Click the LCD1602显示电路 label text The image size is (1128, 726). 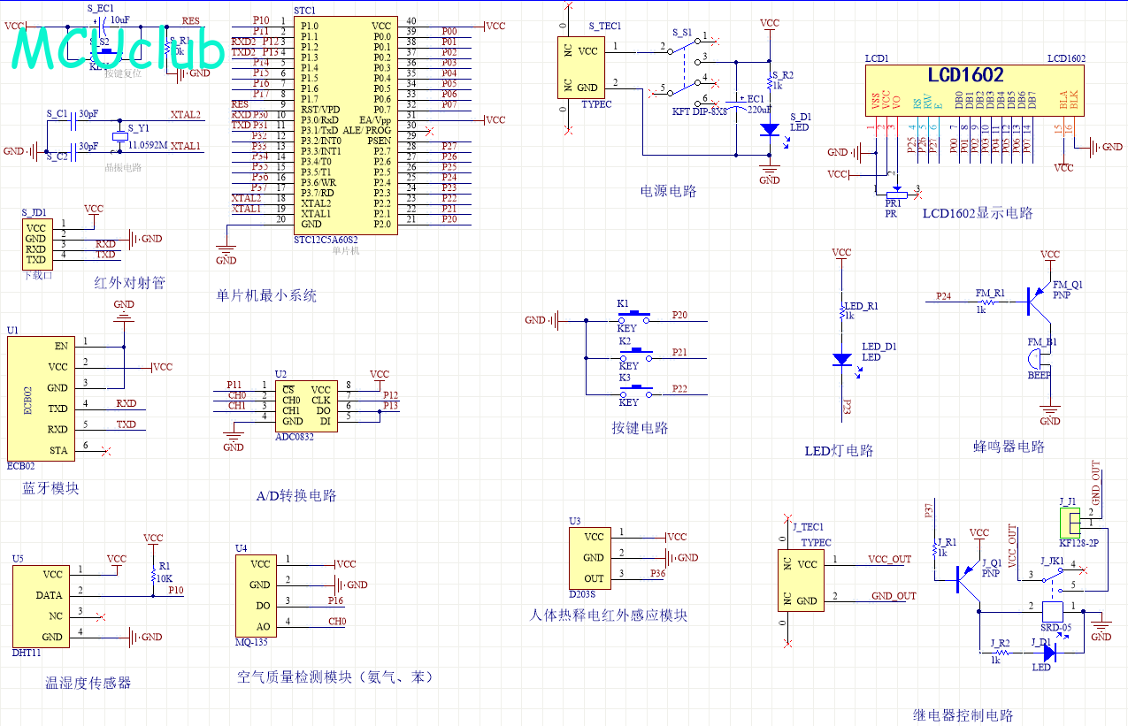[978, 213]
